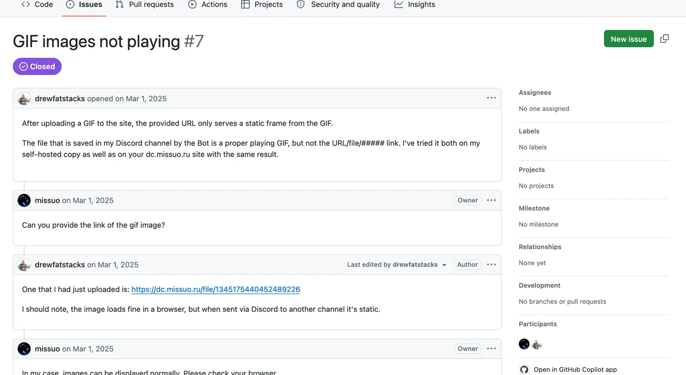
Task: Click the Development sidebar heading
Action: 540,286
